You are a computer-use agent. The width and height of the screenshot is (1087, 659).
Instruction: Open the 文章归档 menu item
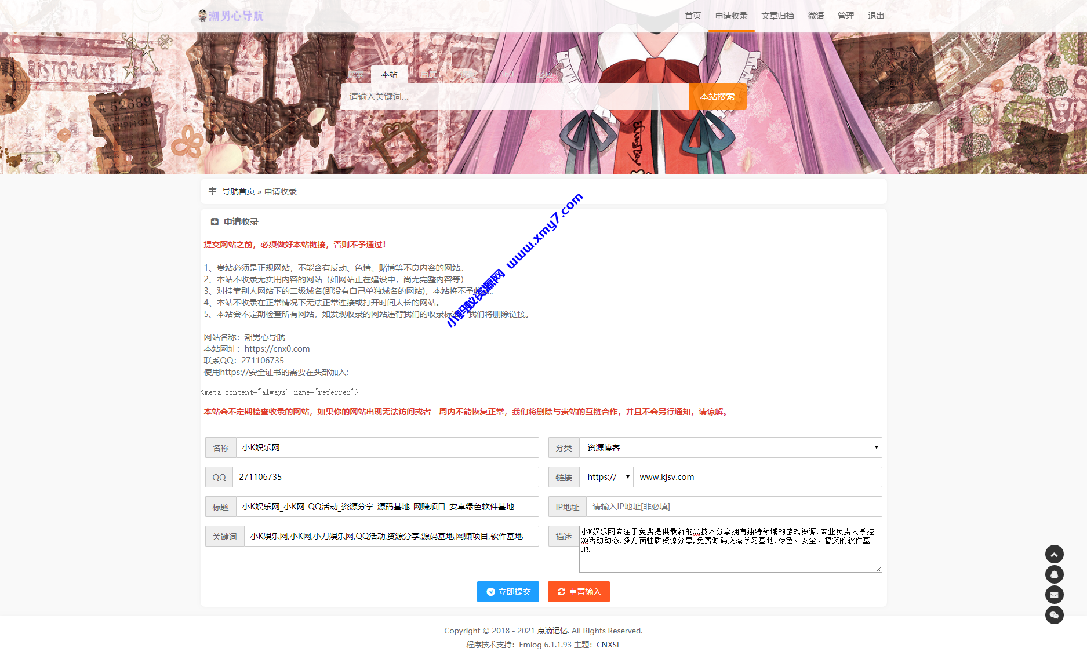pos(777,16)
